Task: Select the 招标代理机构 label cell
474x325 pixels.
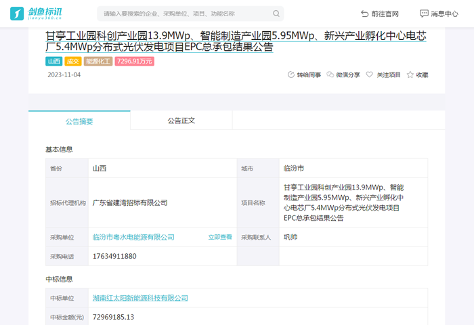Action: pyautogui.click(x=68, y=203)
